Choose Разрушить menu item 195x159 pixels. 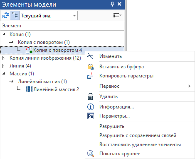[140, 126]
